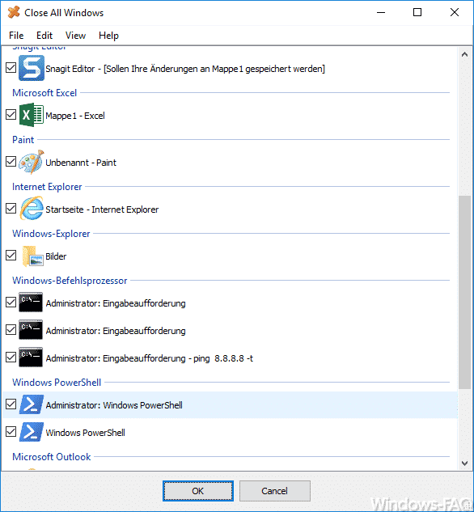Open the File menu
The width and height of the screenshot is (474, 512).
[x=16, y=36]
